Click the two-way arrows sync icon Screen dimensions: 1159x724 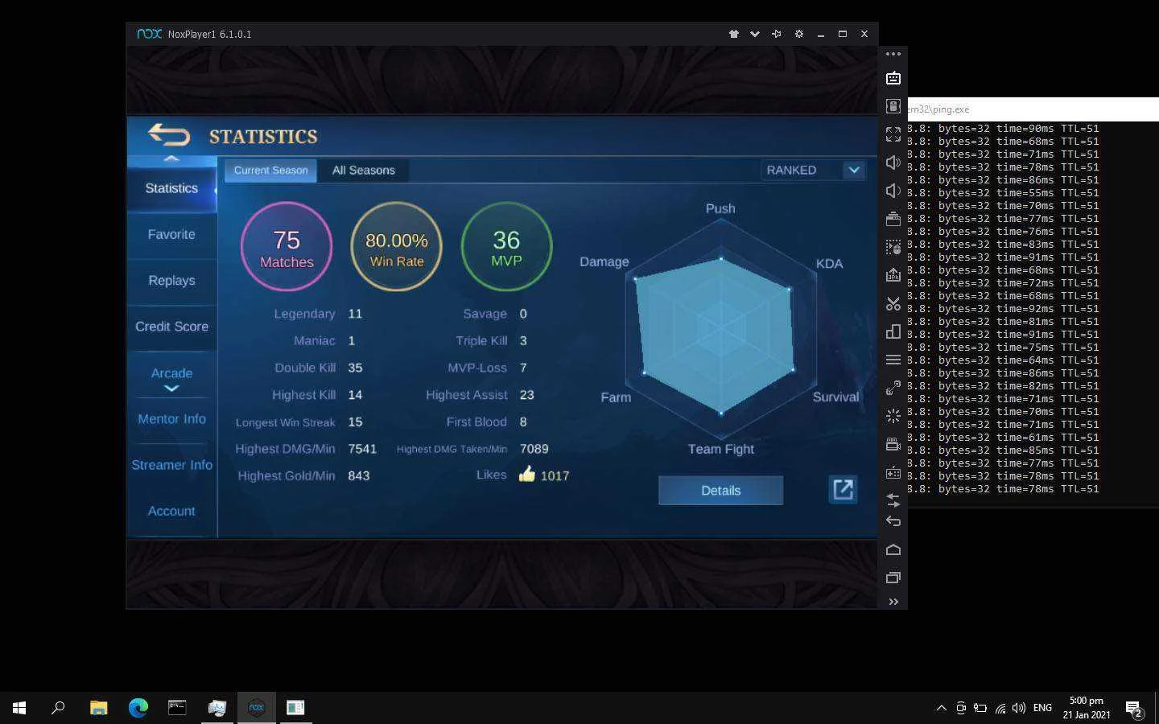pos(893,500)
